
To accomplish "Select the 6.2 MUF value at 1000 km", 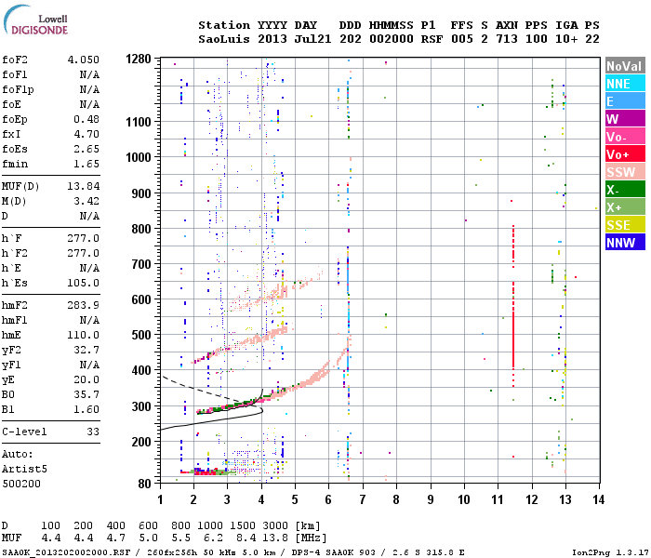I will pos(213,538).
